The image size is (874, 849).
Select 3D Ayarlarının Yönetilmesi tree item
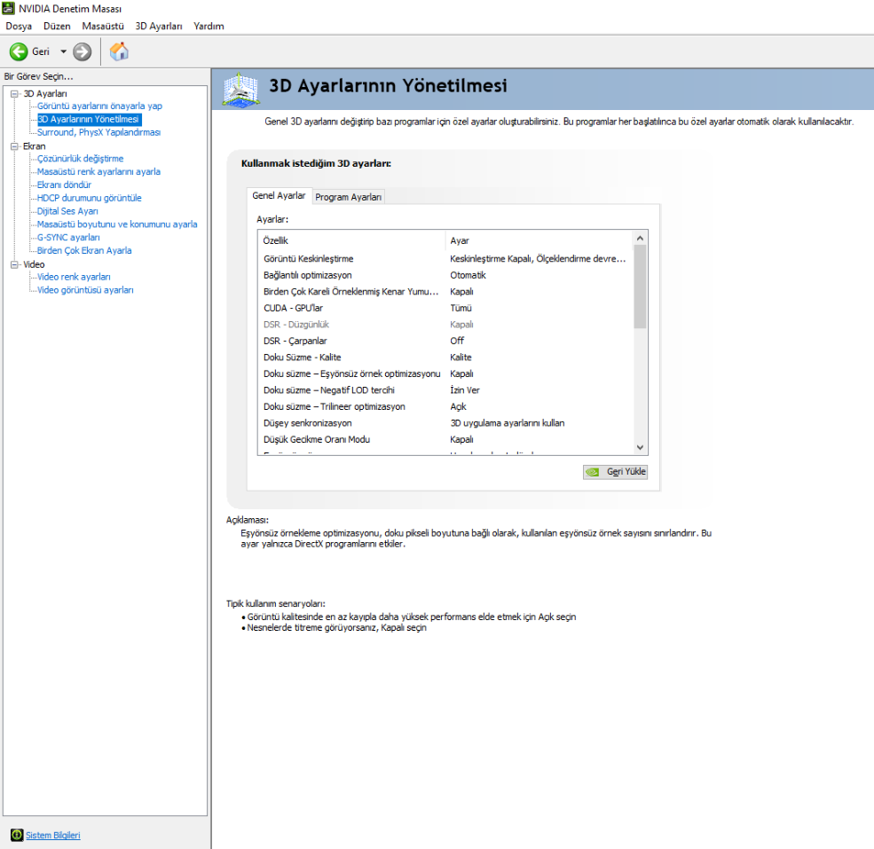(x=90, y=119)
